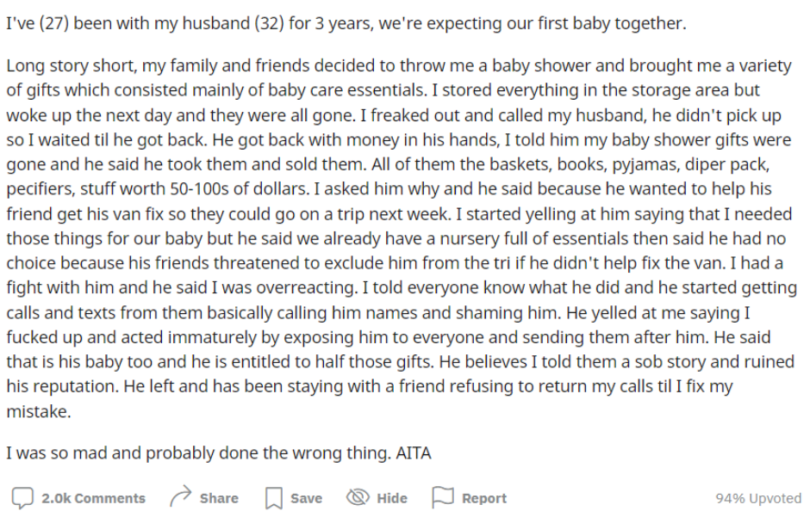Select the Report text label
The height and width of the screenshot is (517, 810).
click(x=484, y=498)
